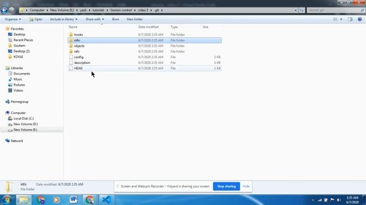Select the KOVAI favorite folder
Viewport: 366px width, 205px height.
pos(18,57)
